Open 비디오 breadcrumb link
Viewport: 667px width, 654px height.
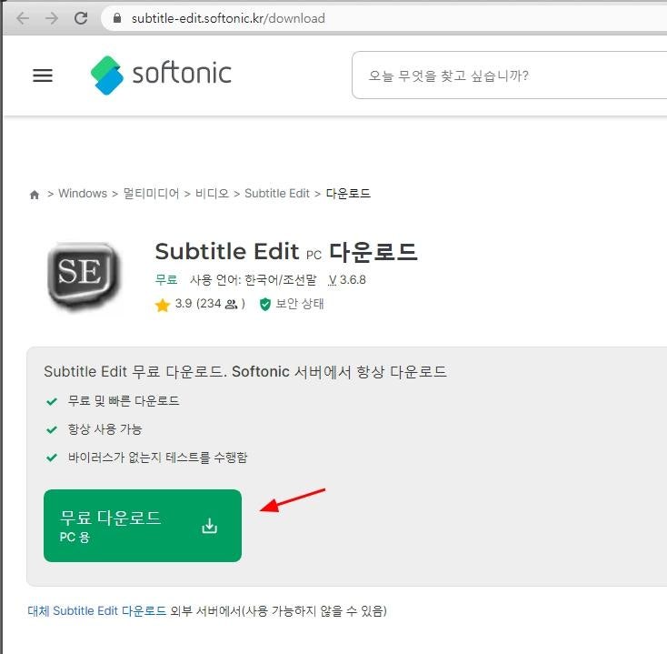[x=212, y=194]
